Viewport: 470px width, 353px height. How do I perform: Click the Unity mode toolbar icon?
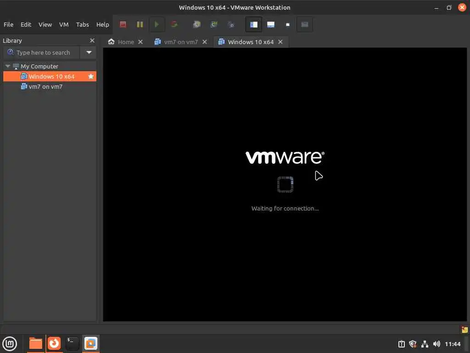[x=305, y=25]
